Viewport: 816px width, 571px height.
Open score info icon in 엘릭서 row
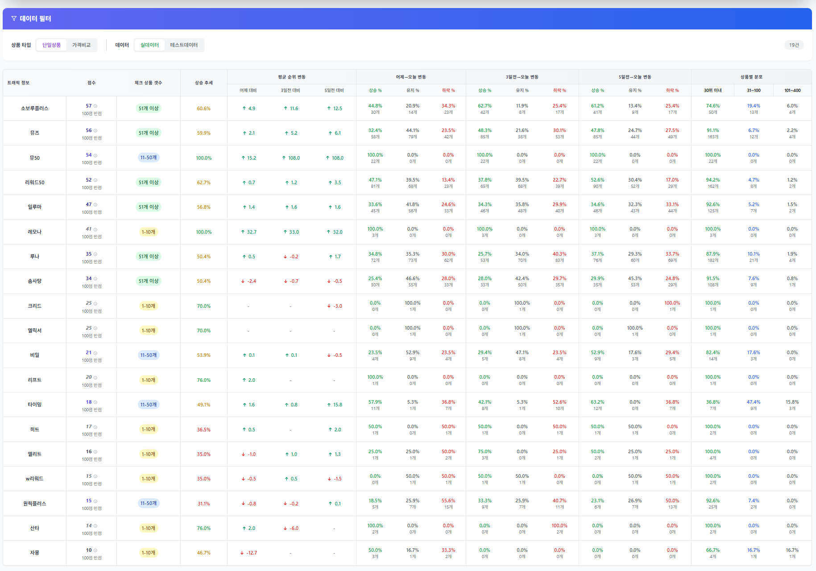pyautogui.click(x=95, y=328)
